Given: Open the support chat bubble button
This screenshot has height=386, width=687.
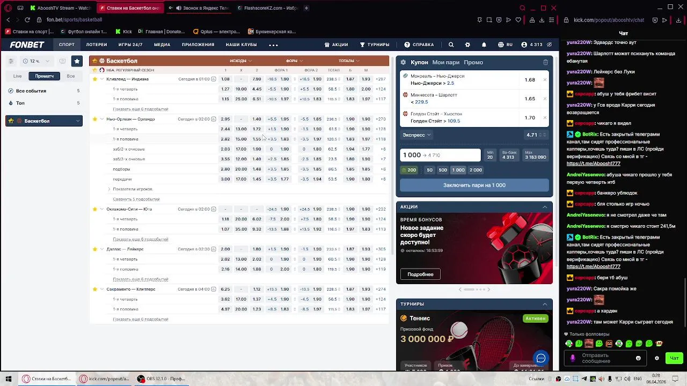Looking at the screenshot, I should click(x=540, y=358).
